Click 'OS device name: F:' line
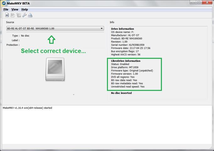 tap(122, 32)
